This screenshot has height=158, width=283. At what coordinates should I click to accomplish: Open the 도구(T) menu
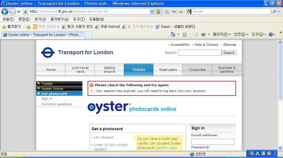point(79,19)
